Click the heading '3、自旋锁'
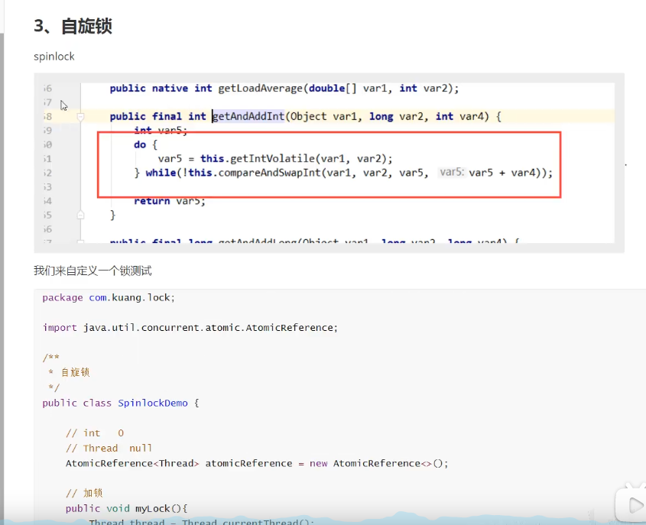646x525 pixels. click(73, 26)
